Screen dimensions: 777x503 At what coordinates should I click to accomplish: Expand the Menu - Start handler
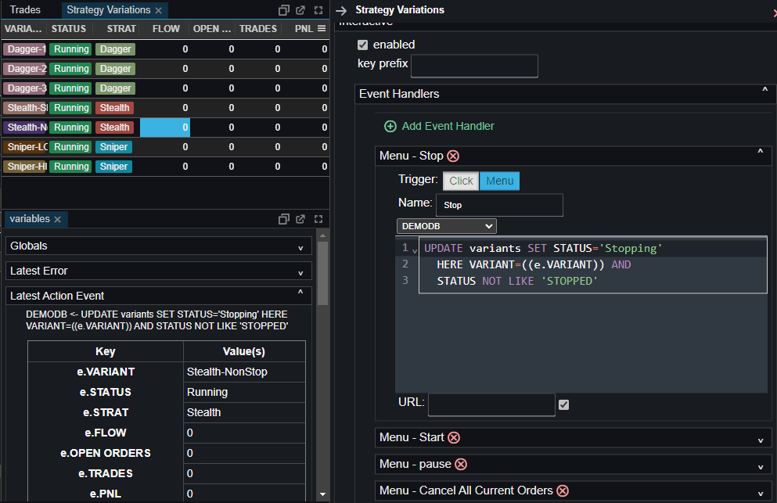[x=761, y=440]
